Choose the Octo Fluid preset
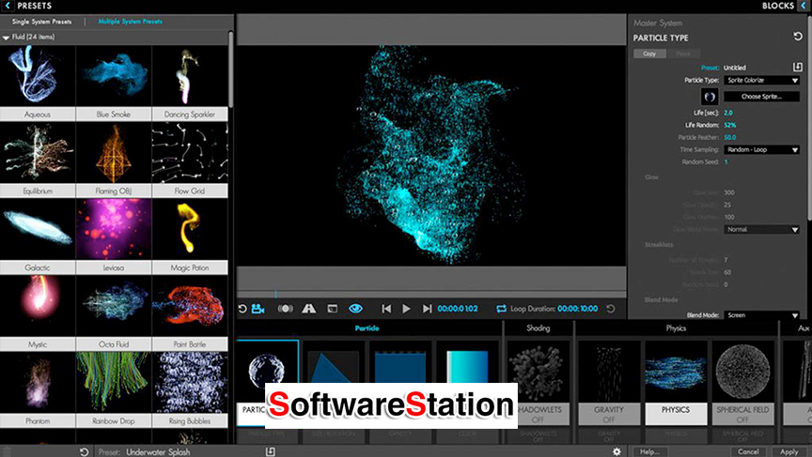The height and width of the screenshot is (457, 812). 114,312
